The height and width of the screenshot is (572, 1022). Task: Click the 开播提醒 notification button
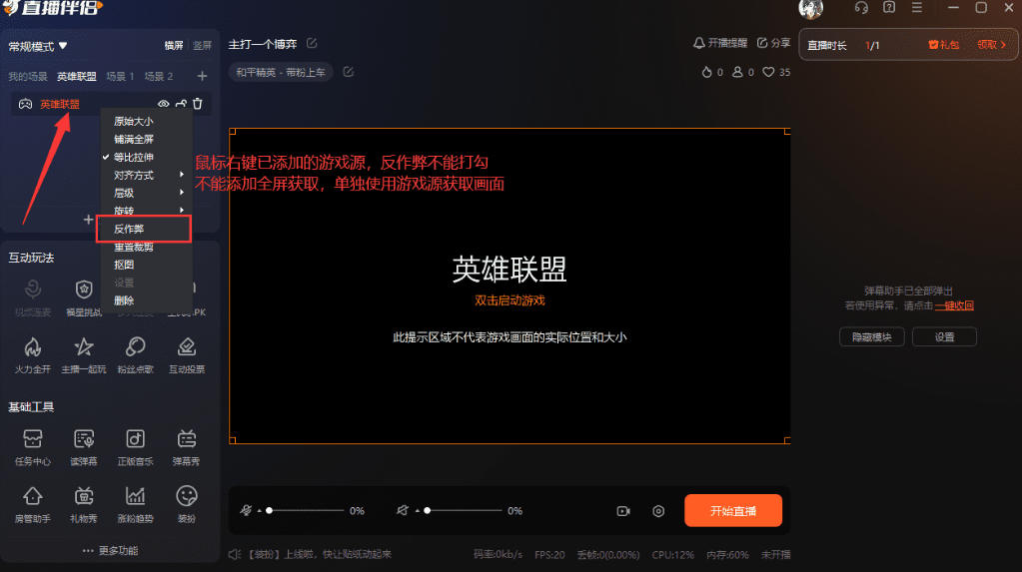719,43
